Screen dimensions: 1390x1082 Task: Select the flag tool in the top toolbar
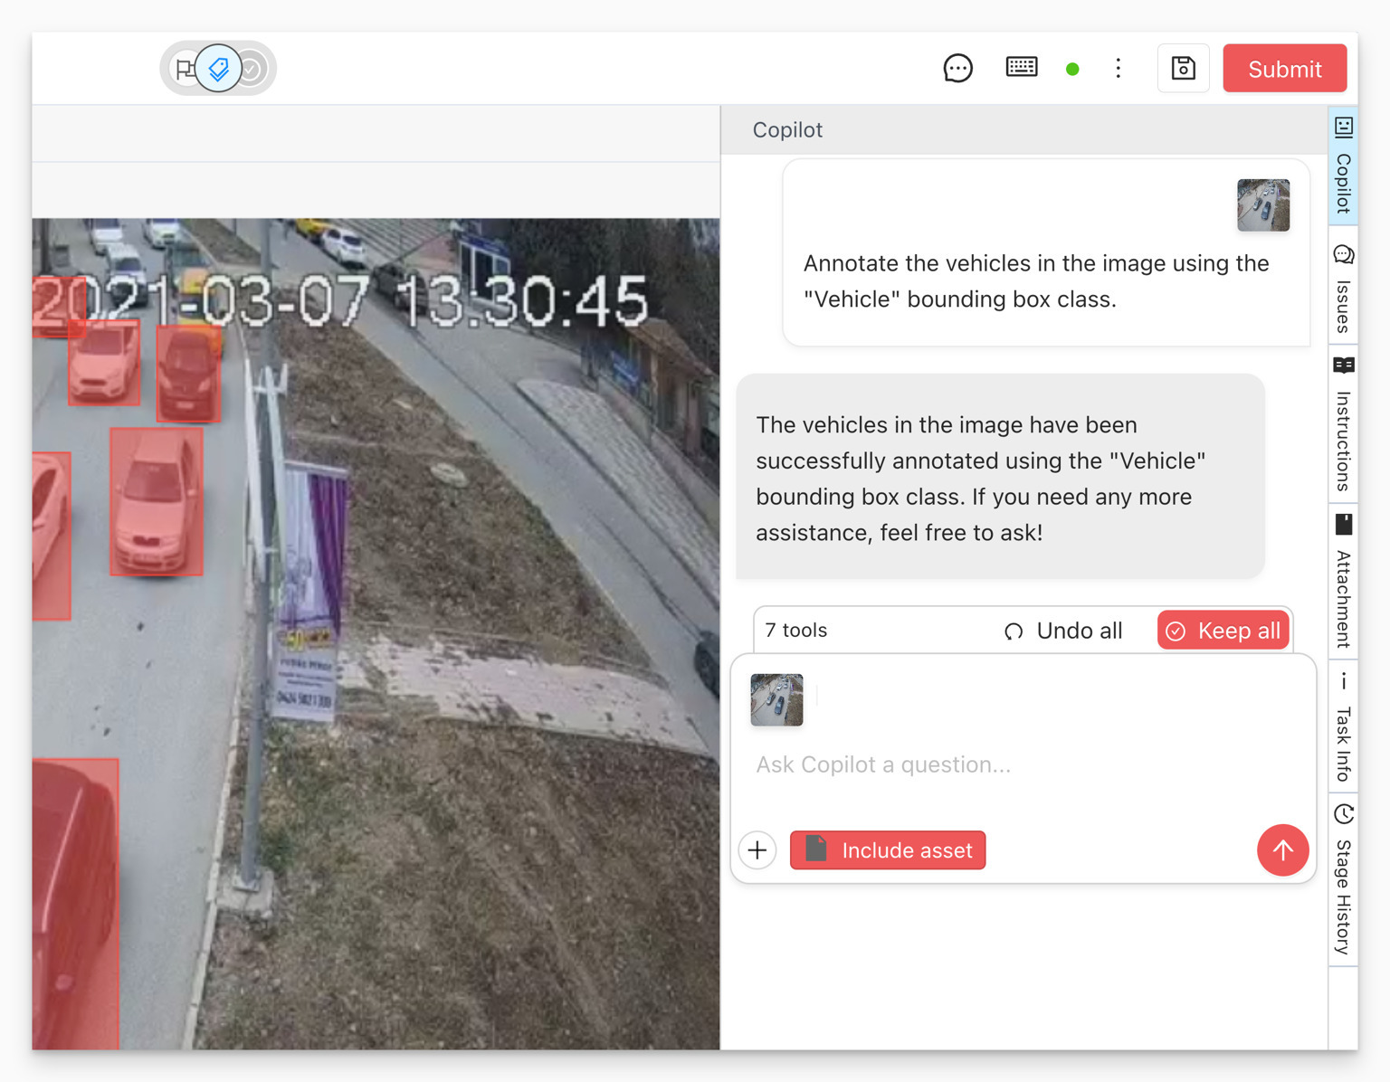coord(186,68)
